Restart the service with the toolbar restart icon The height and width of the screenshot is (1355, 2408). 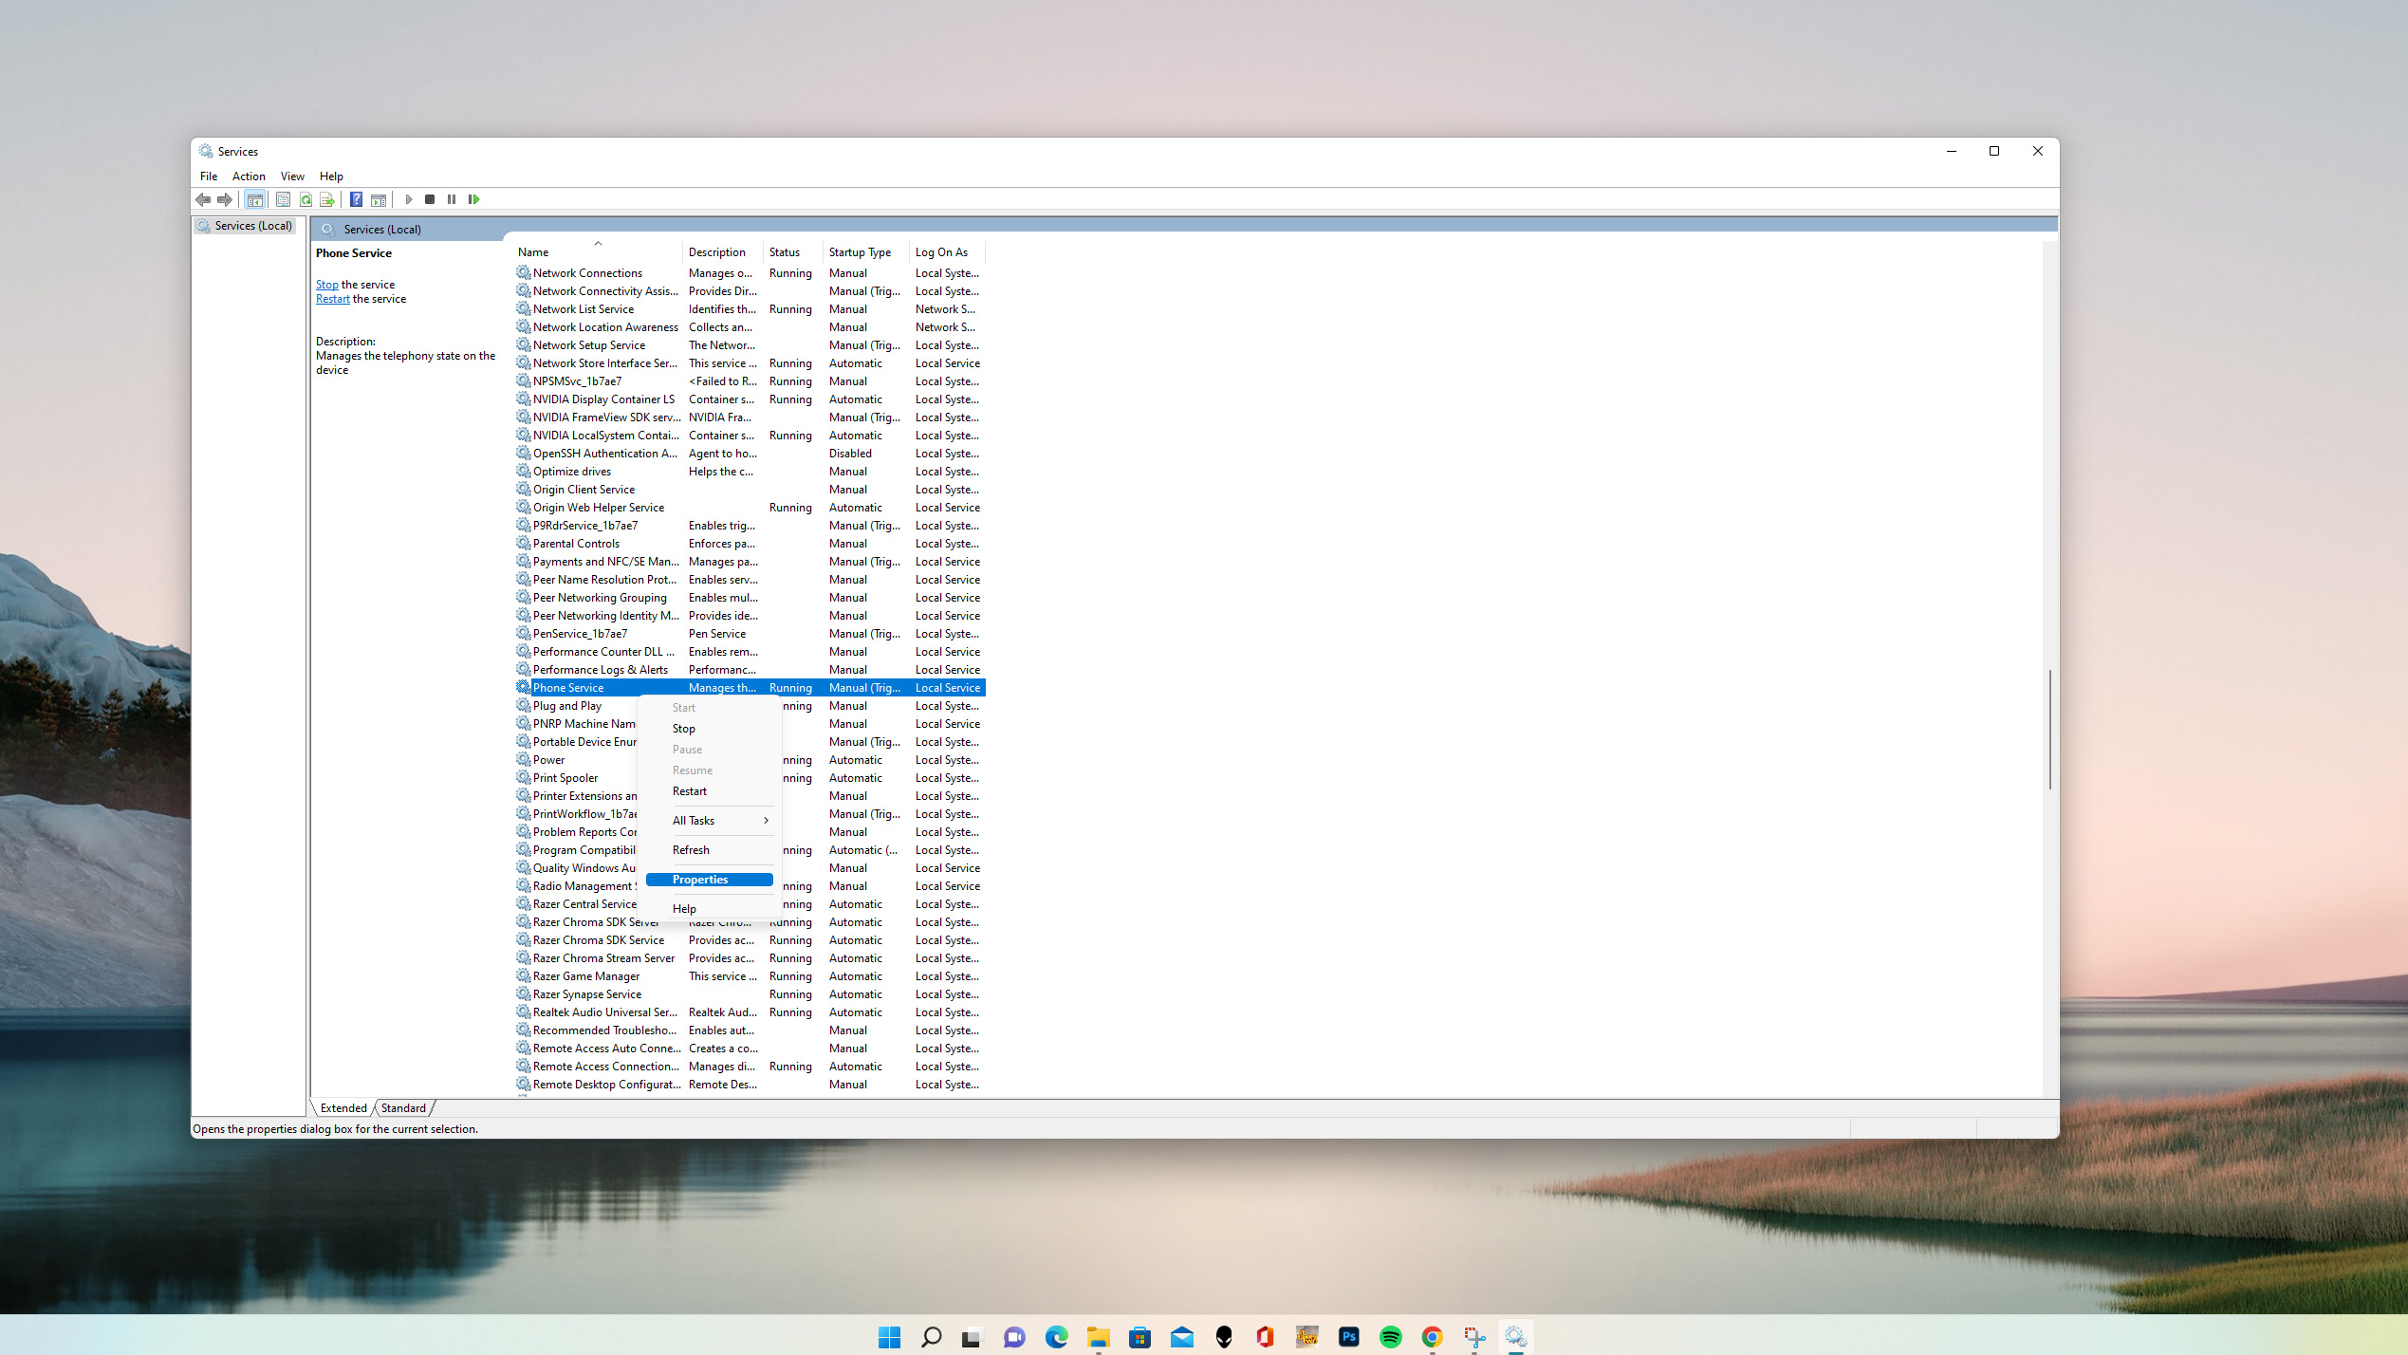point(474,199)
